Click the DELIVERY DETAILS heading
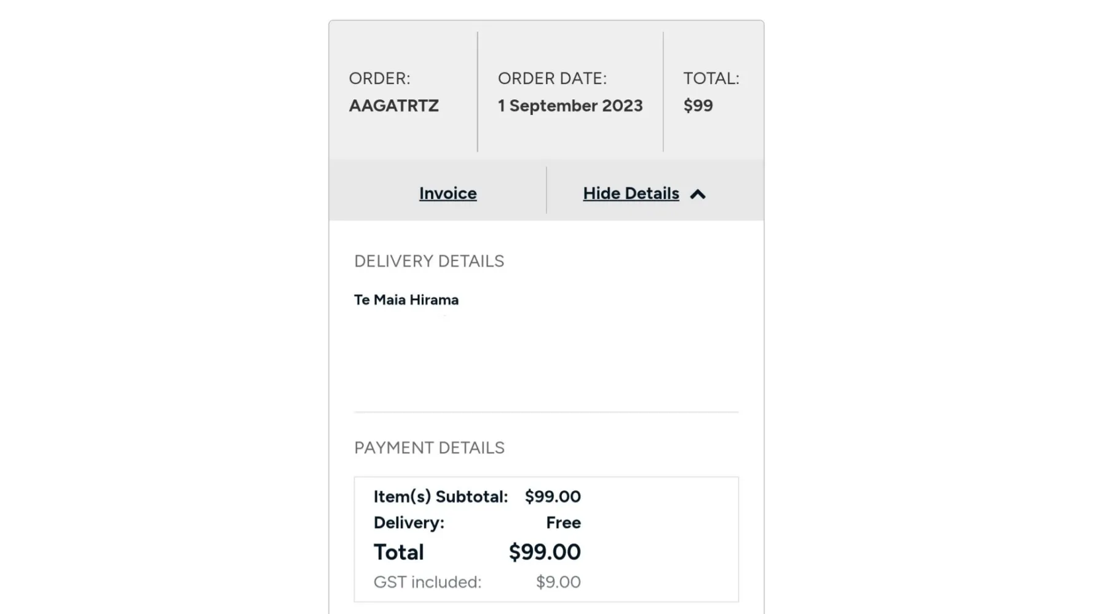1093x614 pixels. coord(429,262)
